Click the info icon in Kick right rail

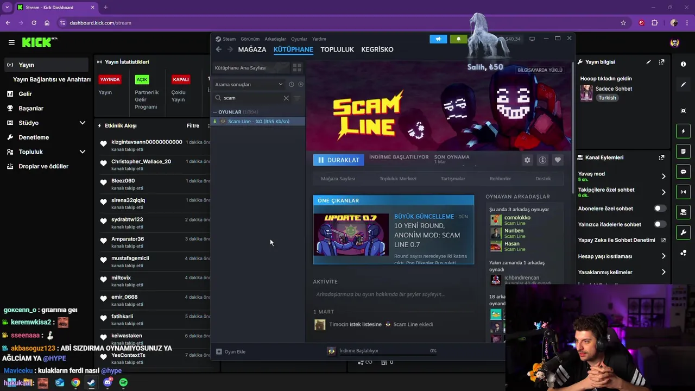click(x=683, y=64)
